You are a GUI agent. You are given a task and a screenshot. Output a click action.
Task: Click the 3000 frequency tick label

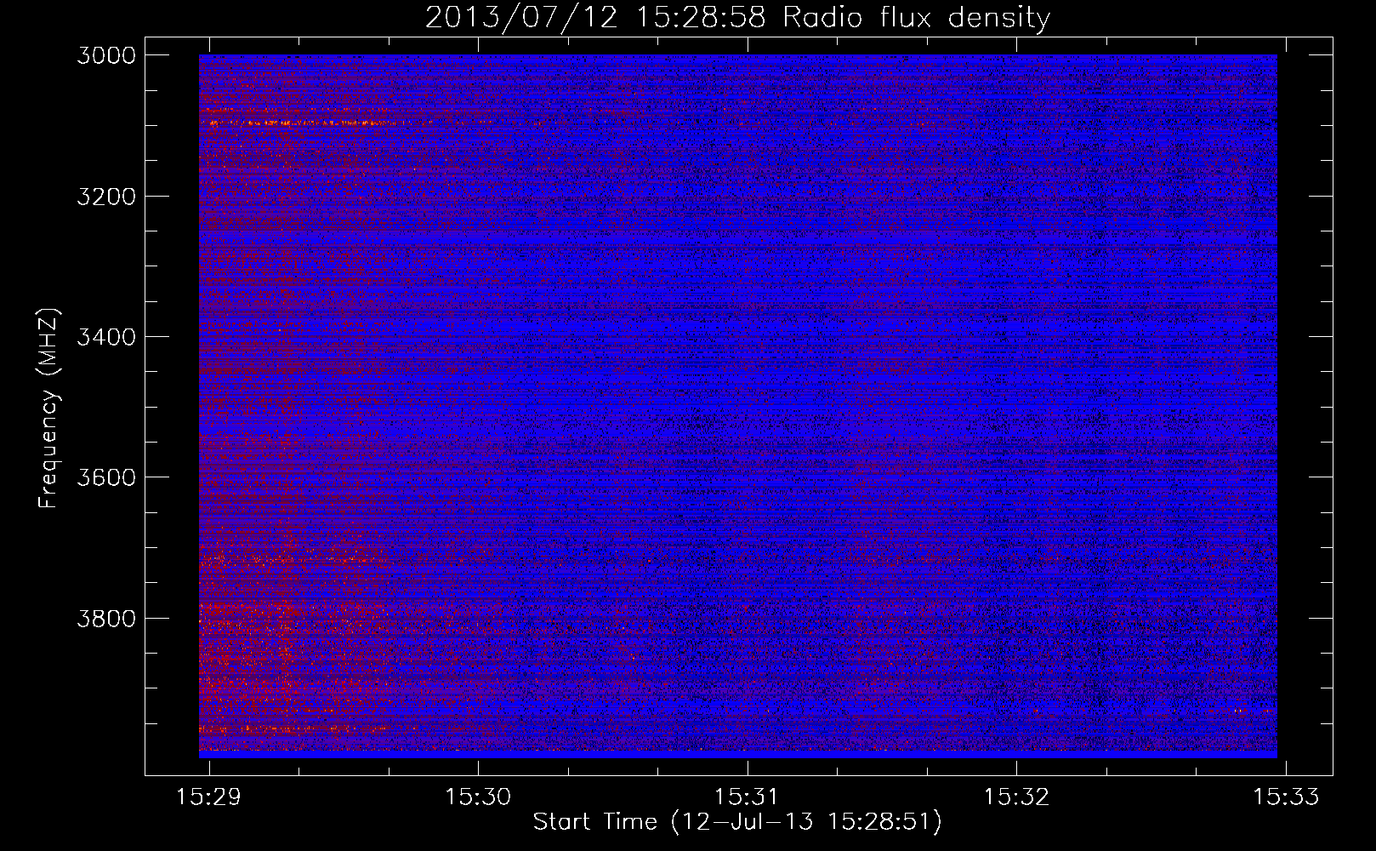tap(106, 55)
